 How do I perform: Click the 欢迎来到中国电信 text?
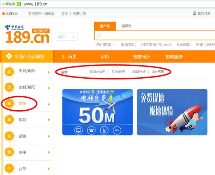click(x=41, y=14)
